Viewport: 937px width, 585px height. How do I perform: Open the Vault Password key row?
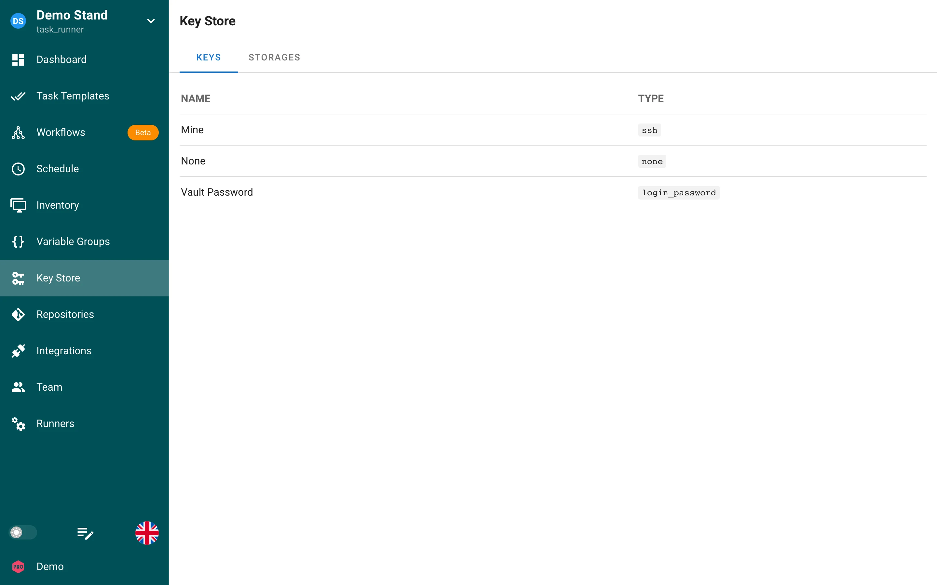(x=553, y=192)
